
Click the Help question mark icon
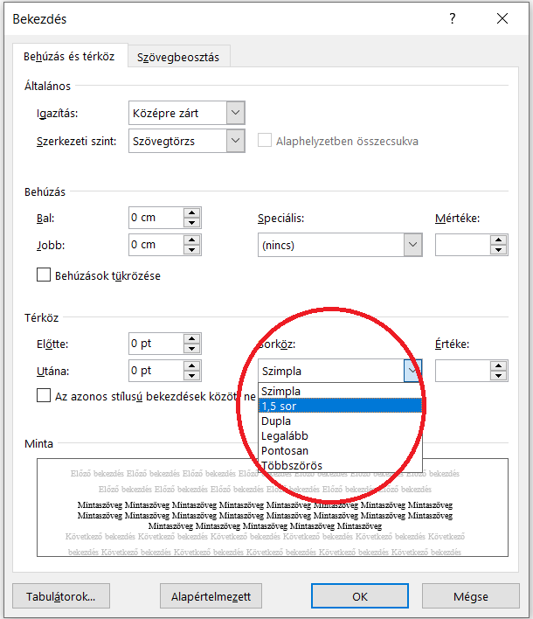(452, 18)
